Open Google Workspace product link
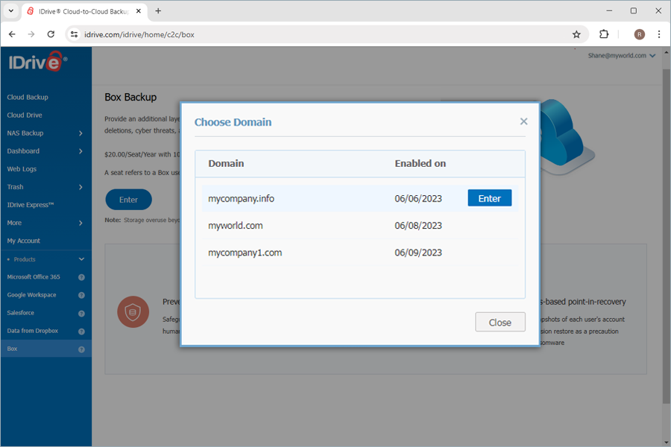 pyautogui.click(x=31, y=295)
